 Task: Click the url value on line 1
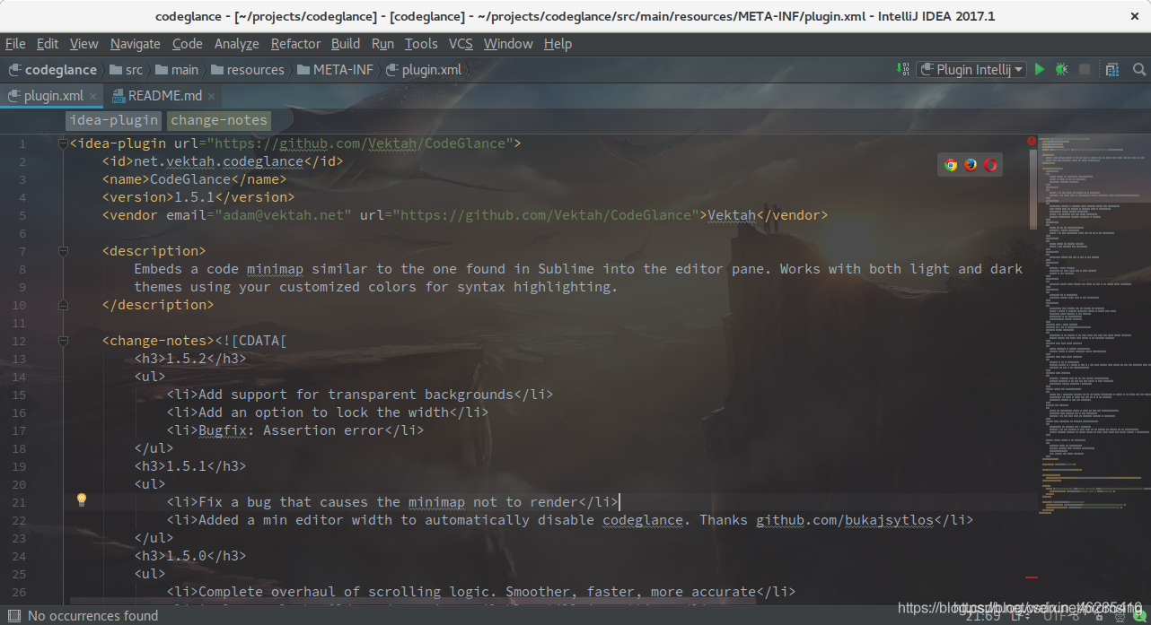click(x=361, y=143)
